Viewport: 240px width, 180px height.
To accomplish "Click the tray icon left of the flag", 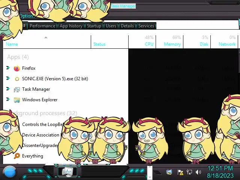I will click(x=169, y=172).
